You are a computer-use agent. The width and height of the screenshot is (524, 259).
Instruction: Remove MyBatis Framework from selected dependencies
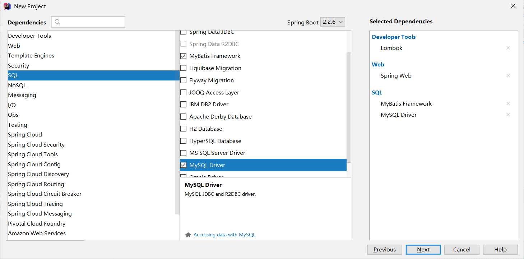point(508,103)
